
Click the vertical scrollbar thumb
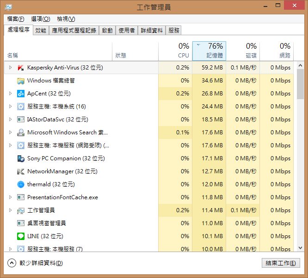[300, 84]
